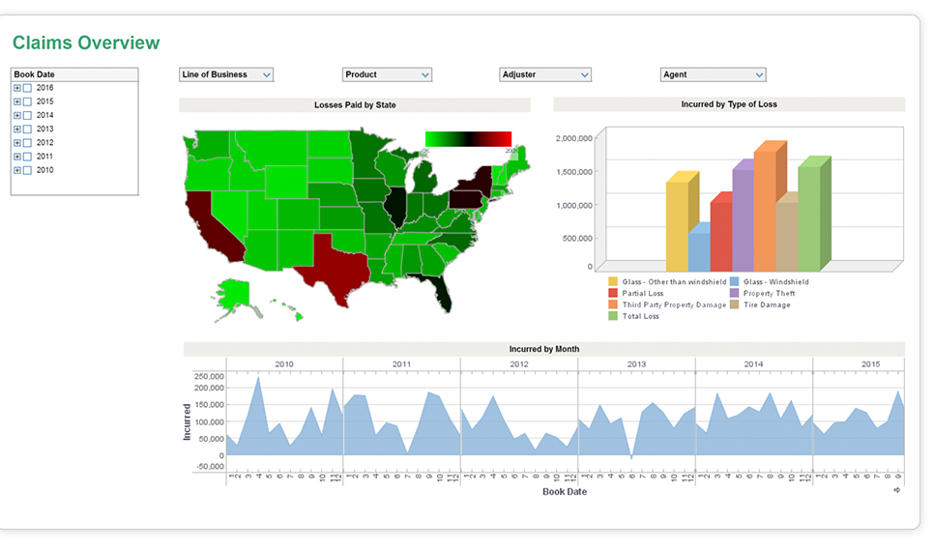Viewport: 934px width, 549px height.
Task: Click the green-to-red color scale legend
Action: (468, 139)
